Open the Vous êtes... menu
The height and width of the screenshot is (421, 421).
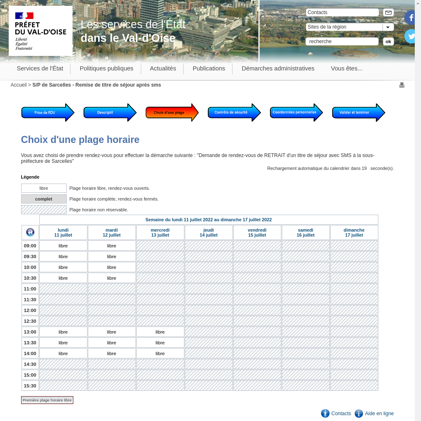346,68
